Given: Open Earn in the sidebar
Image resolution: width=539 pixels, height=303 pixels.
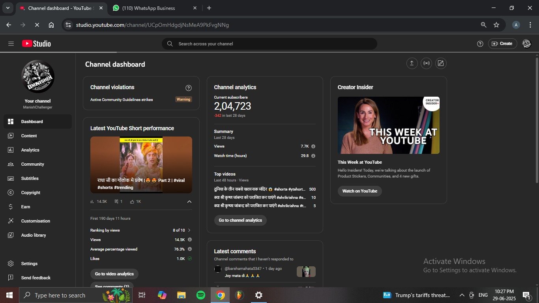Looking at the screenshot, I should point(37,207).
